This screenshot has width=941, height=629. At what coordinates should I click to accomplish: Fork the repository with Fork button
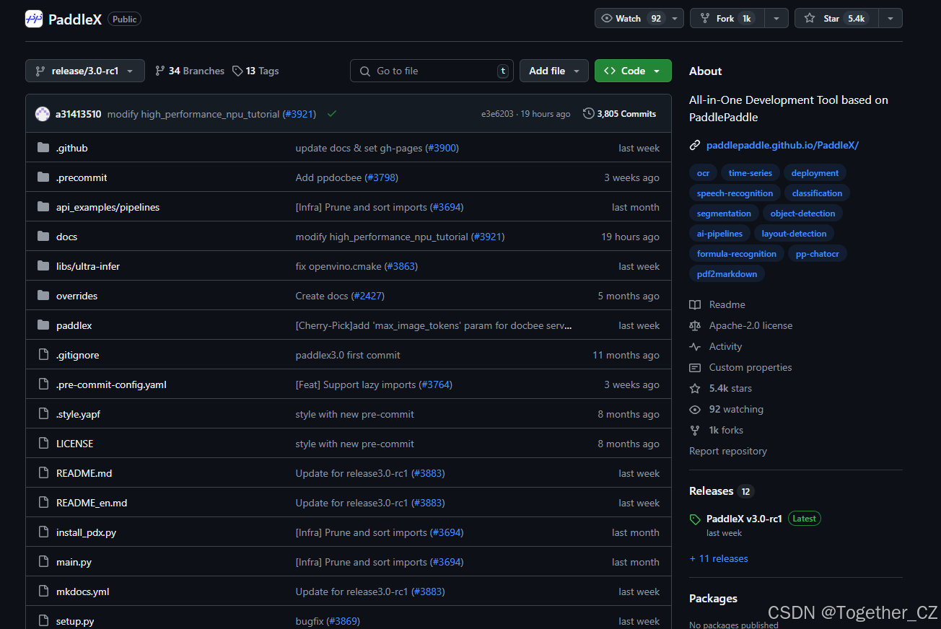[x=727, y=18]
